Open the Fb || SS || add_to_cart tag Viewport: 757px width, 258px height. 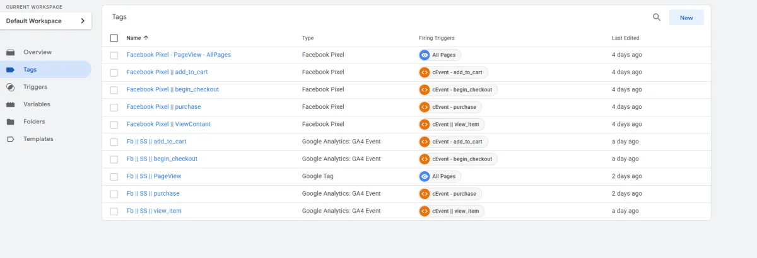point(156,142)
